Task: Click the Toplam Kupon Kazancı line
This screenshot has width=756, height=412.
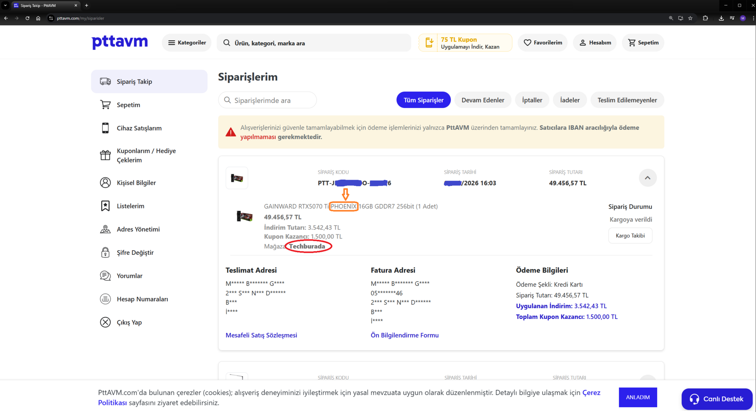Action: click(x=567, y=317)
